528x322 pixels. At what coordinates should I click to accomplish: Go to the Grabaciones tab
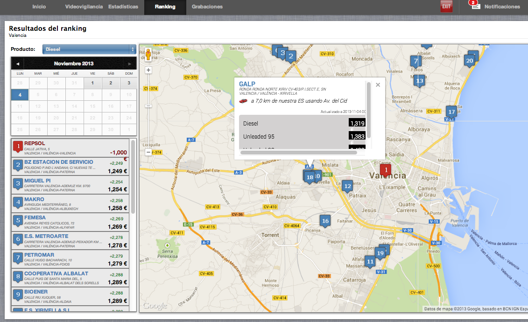(x=207, y=7)
